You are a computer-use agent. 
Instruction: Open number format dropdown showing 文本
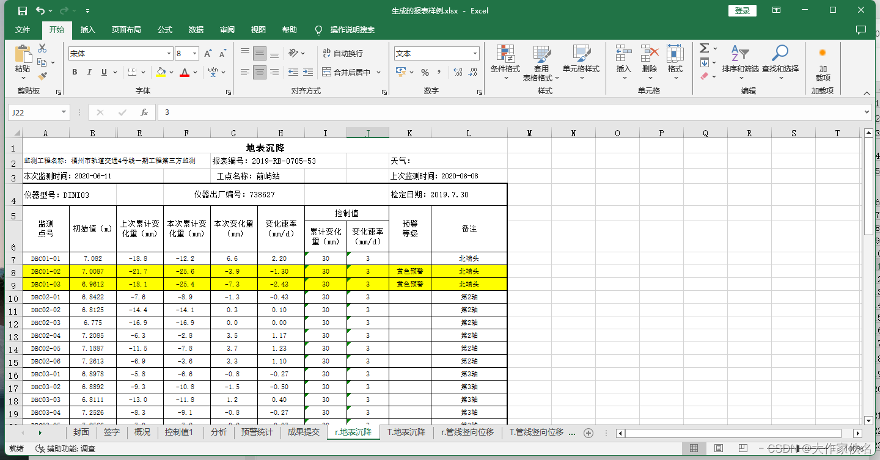pyautogui.click(x=475, y=54)
